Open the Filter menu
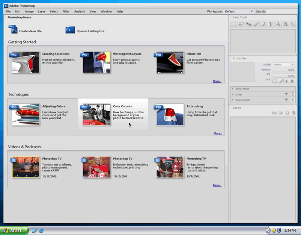 coord(66,12)
